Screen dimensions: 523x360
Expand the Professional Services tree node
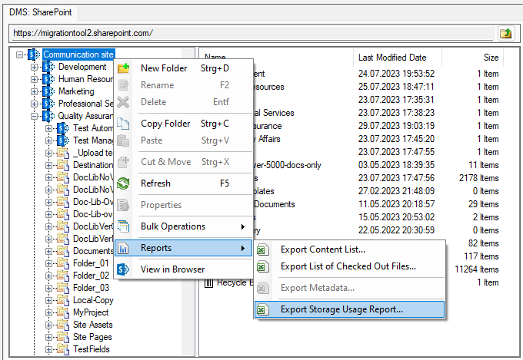(x=34, y=104)
